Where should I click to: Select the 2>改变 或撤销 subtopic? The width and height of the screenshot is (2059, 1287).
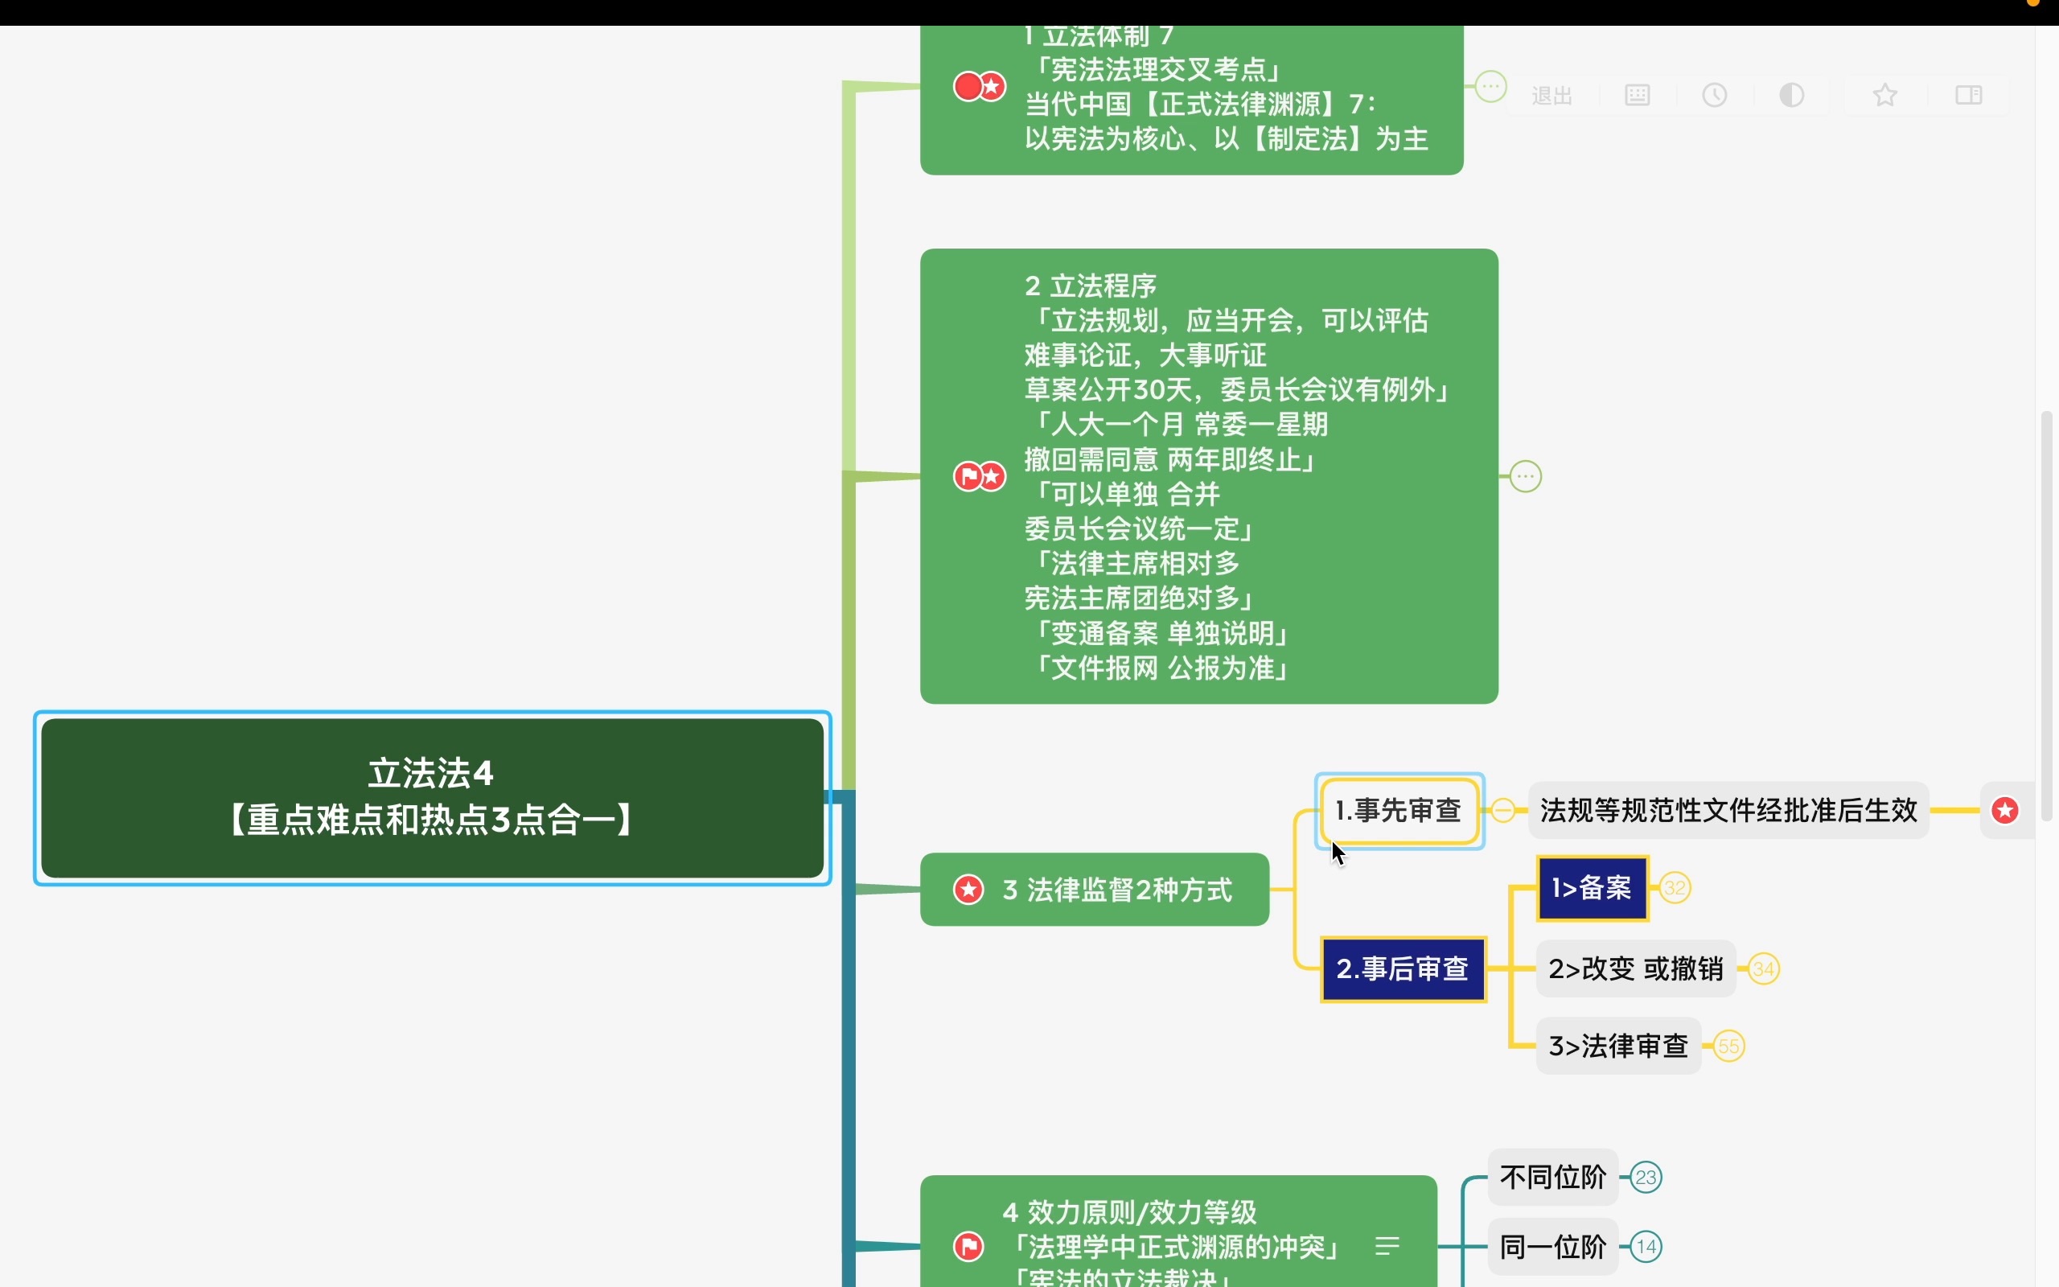coord(1636,969)
